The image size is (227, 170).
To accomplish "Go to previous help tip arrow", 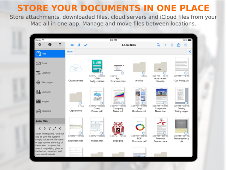I will (x=40, y=128).
